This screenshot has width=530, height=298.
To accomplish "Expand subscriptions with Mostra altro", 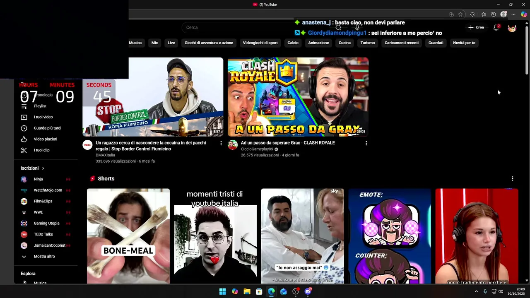I will coord(46,257).
